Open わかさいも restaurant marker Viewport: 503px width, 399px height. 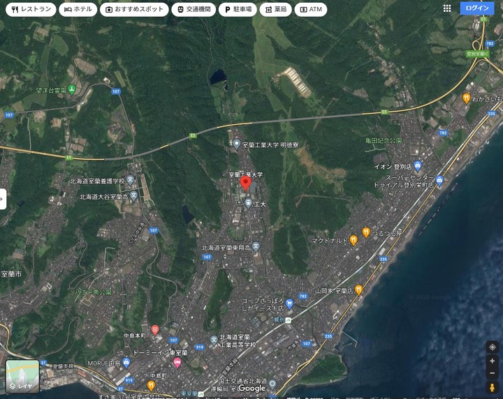coord(466,98)
